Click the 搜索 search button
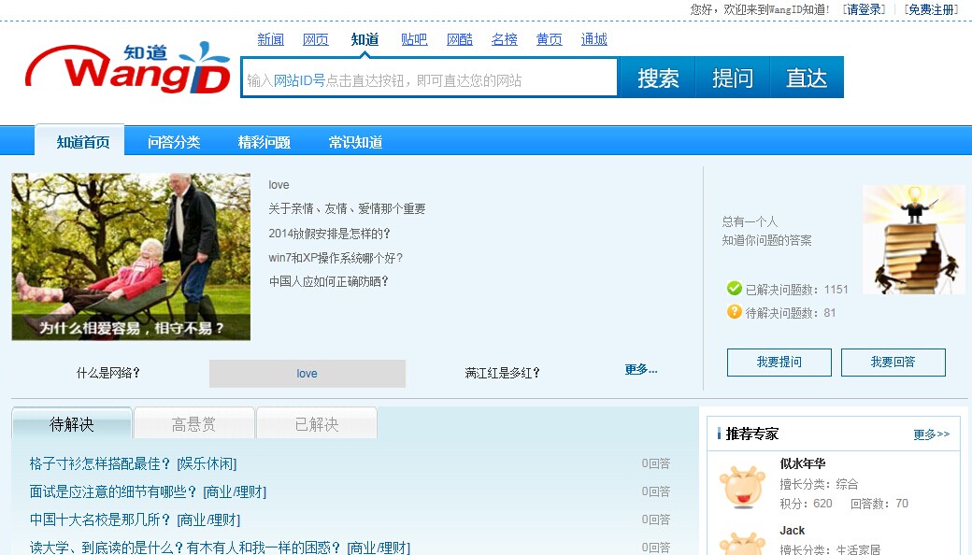This screenshot has height=555, width=972. coord(658,78)
